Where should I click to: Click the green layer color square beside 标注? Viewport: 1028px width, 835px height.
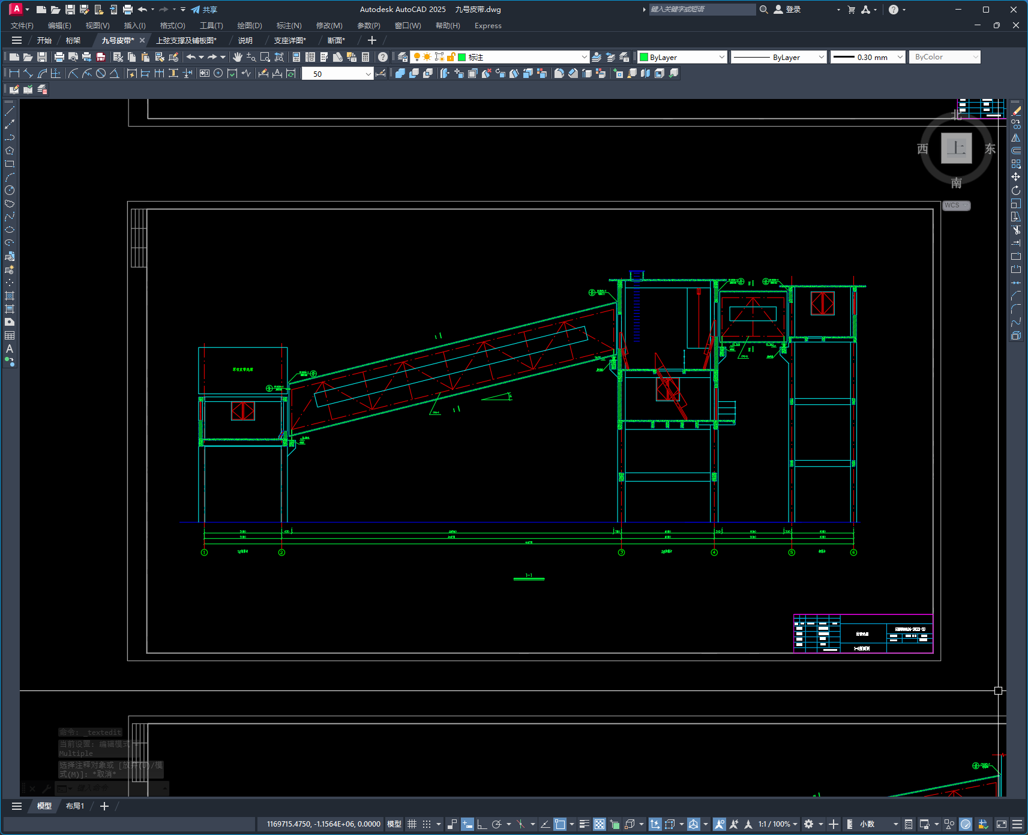click(462, 57)
